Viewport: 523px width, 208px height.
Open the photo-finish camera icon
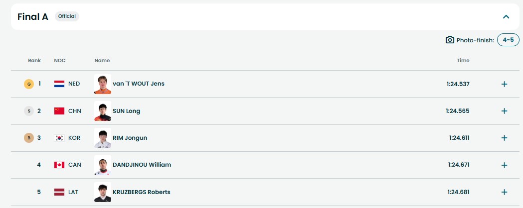tap(450, 40)
